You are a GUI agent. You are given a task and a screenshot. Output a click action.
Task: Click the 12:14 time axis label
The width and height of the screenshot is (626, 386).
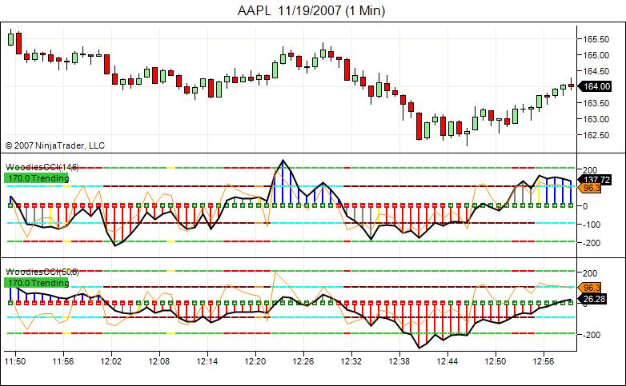pyautogui.click(x=207, y=361)
